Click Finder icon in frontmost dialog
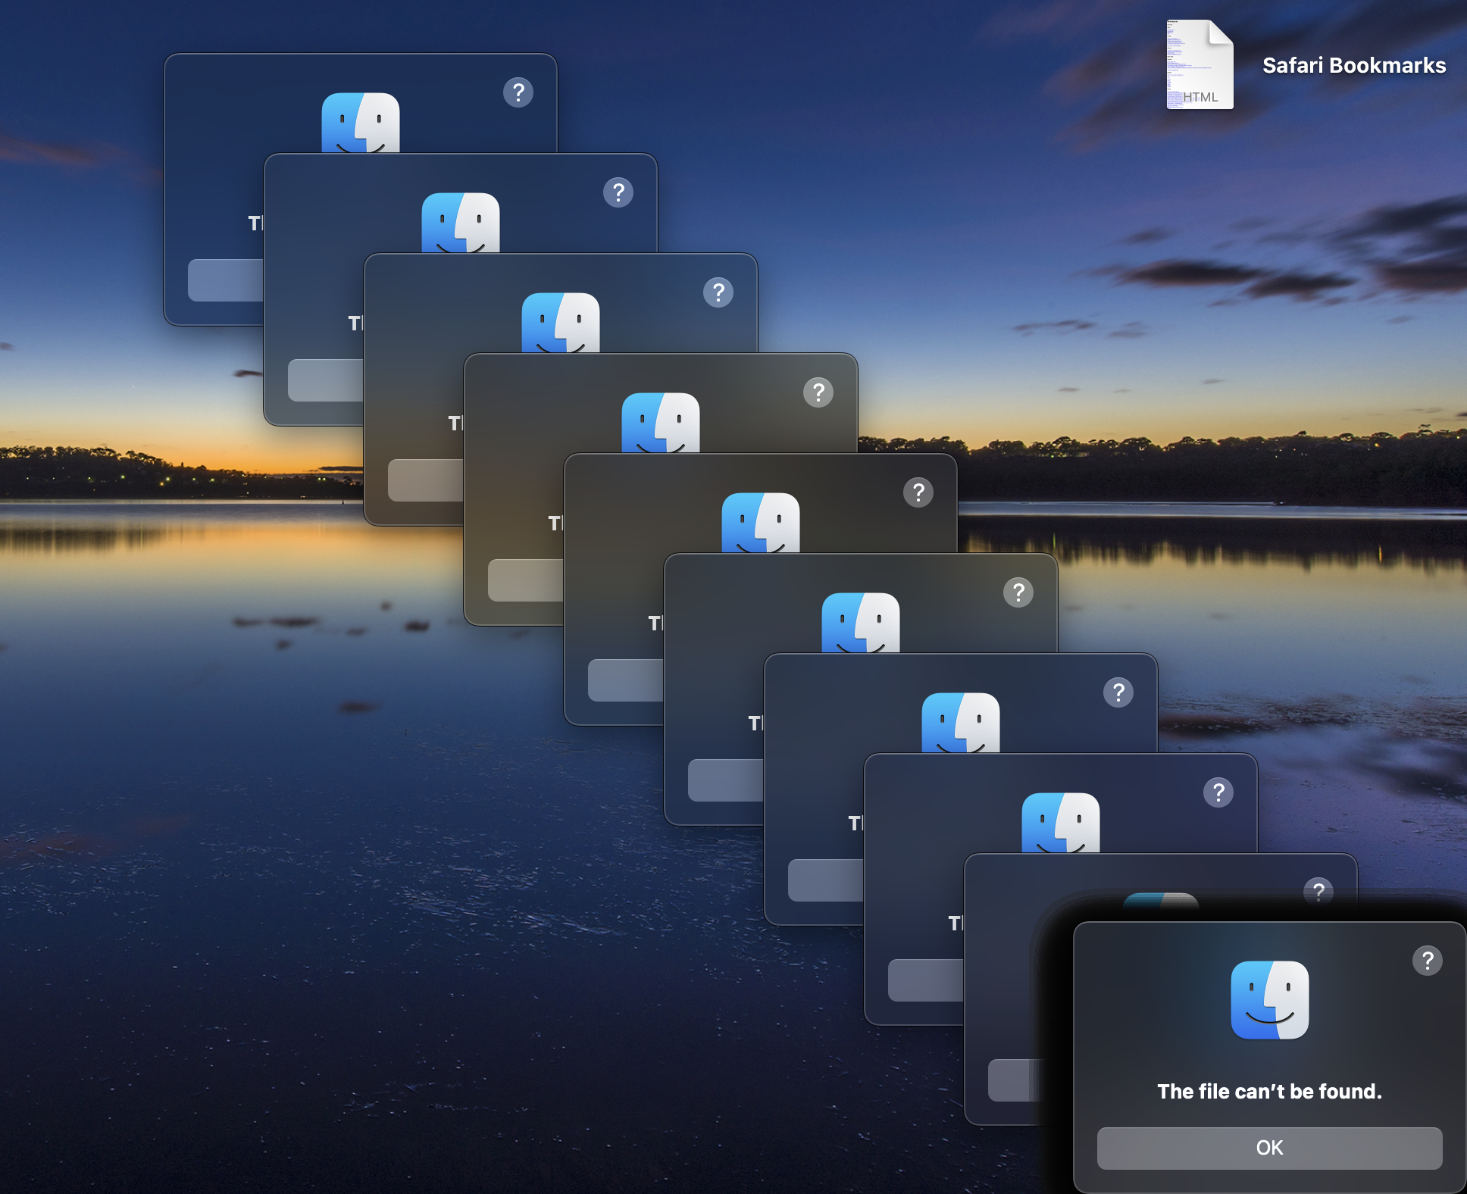1467x1194 pixels. tap(1269, 1000)
